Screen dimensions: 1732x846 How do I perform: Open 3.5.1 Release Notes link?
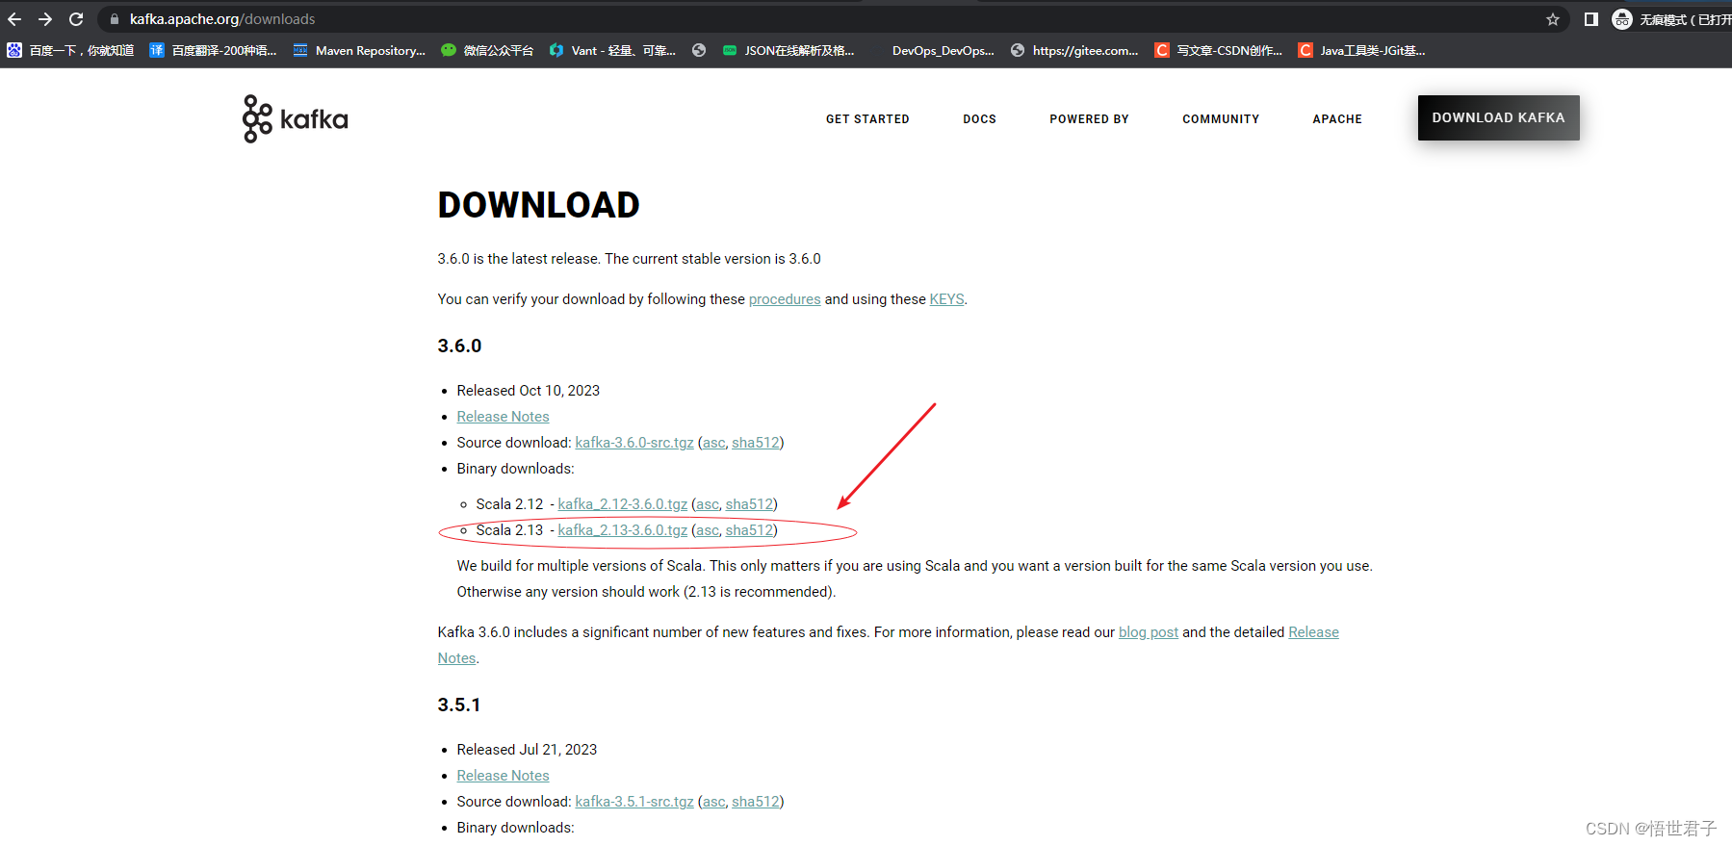click(x=503, y=776)
